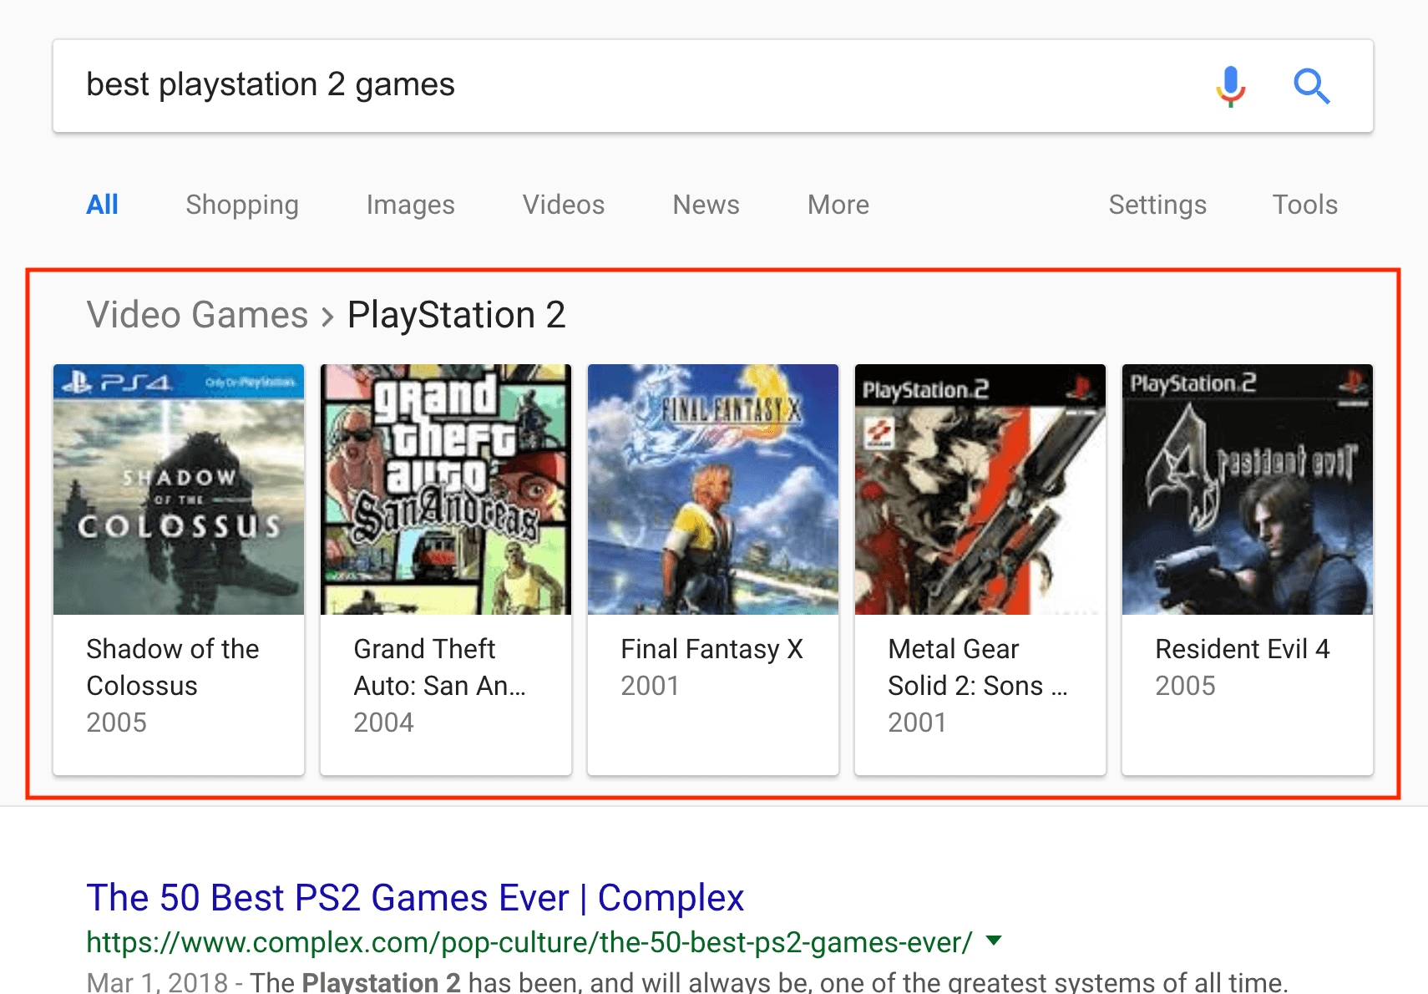This screenshot has height=994, width=1428.
Task: Open the Grand Theft Auto San Andreas cover
Action: pyautogui.click(x=446, y=489)
